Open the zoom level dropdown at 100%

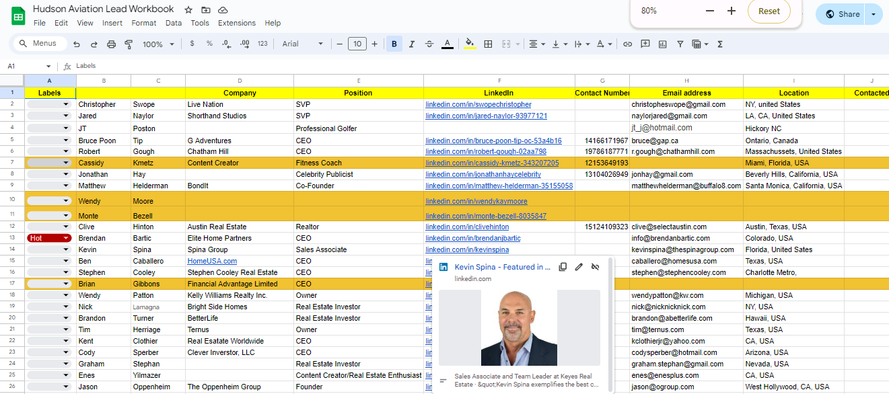click(x=158, y=44)
